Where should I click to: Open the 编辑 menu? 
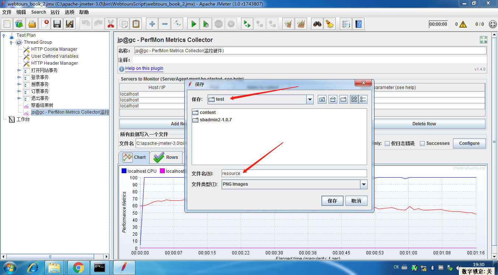21,12
